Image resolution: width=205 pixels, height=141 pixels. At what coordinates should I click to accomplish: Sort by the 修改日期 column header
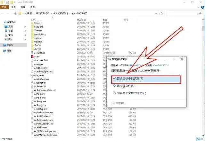tap(81, 20)
